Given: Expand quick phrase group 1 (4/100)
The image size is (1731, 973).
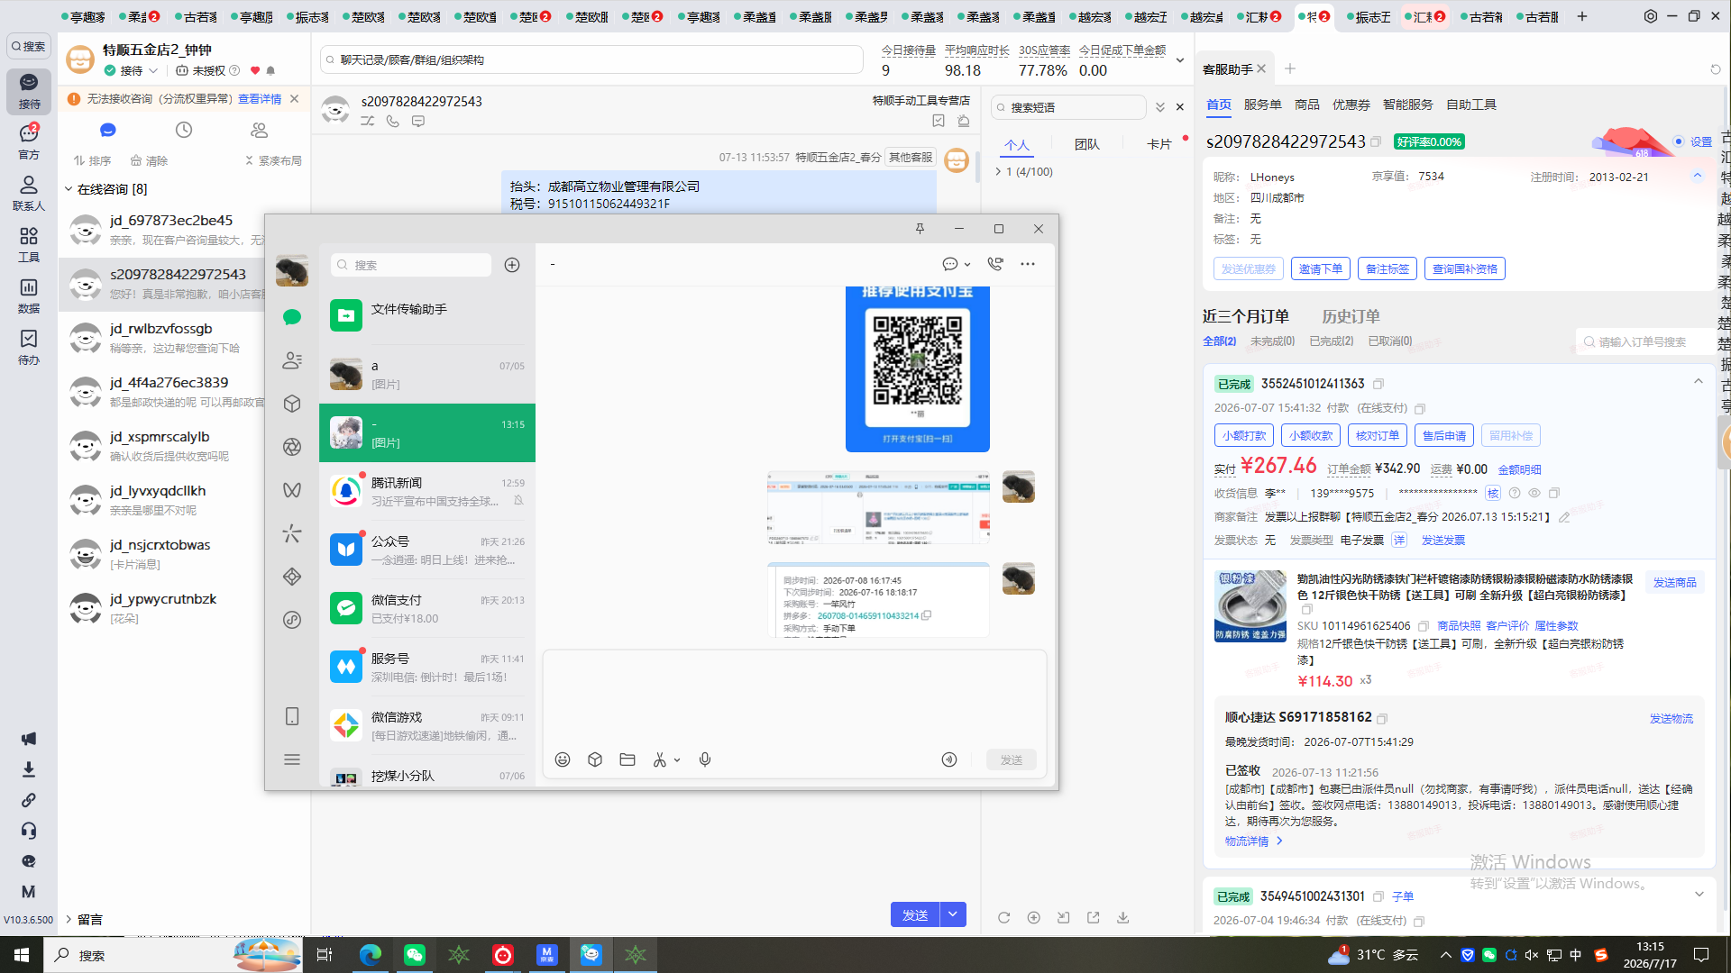Looking at the screenshot, I should pyautogui.click(x=998, y=171).
